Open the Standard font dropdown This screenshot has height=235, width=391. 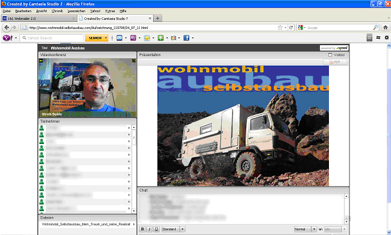(x=173, y=229)
